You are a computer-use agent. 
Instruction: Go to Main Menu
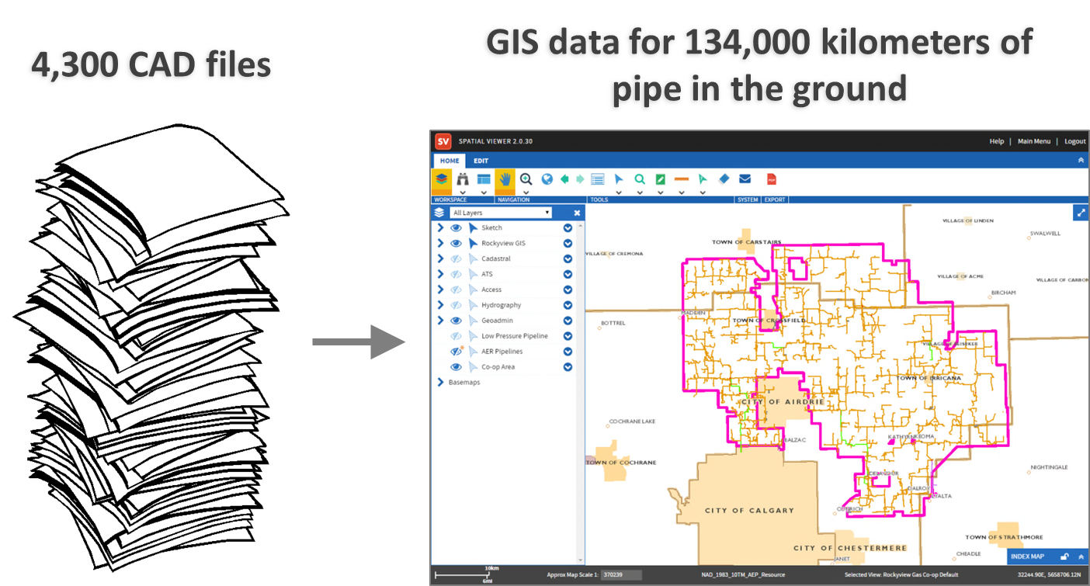tap(1034, 141)
